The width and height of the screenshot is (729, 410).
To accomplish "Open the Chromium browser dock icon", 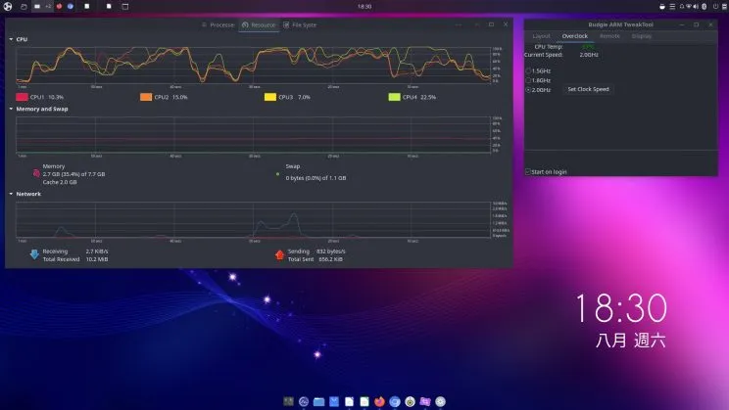I will (x=395, y=401).
